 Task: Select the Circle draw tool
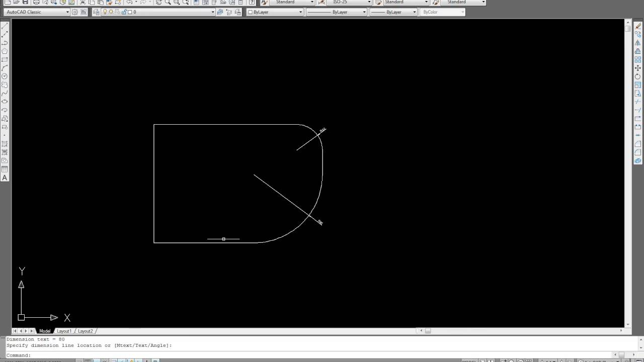[x=5, y=76]
